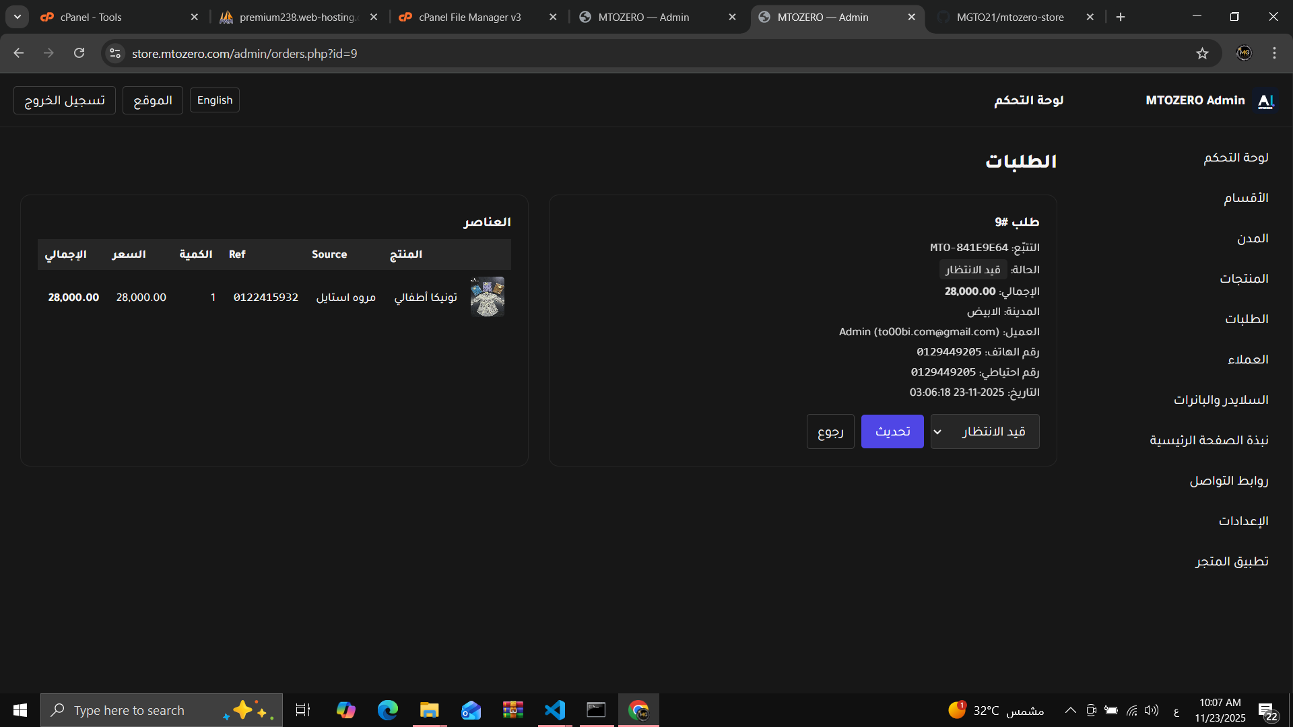Reload the current orders page
1293x727 pixels.
[x=79, y=53]
